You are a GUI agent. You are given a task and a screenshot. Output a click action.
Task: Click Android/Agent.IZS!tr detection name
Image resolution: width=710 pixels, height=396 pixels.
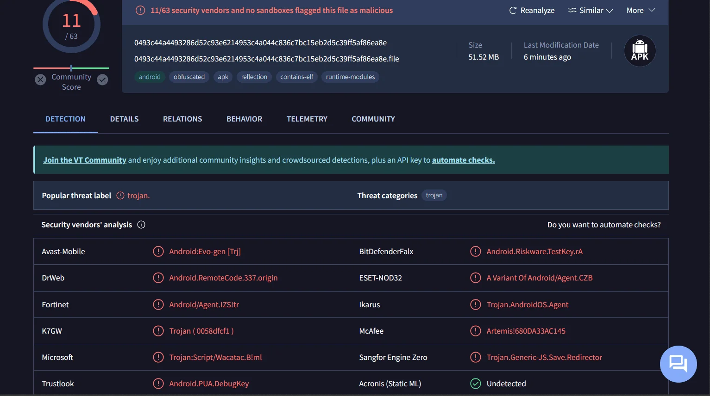[204, 305]
